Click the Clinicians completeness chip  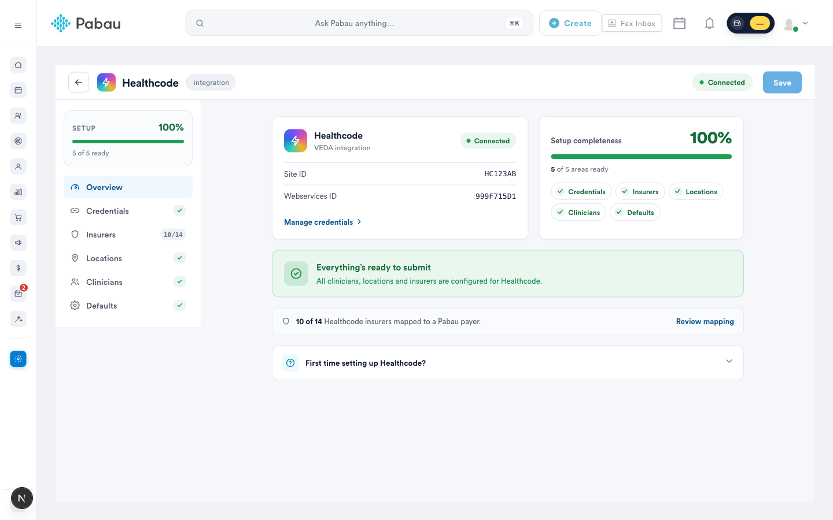[x=578, y=212]
